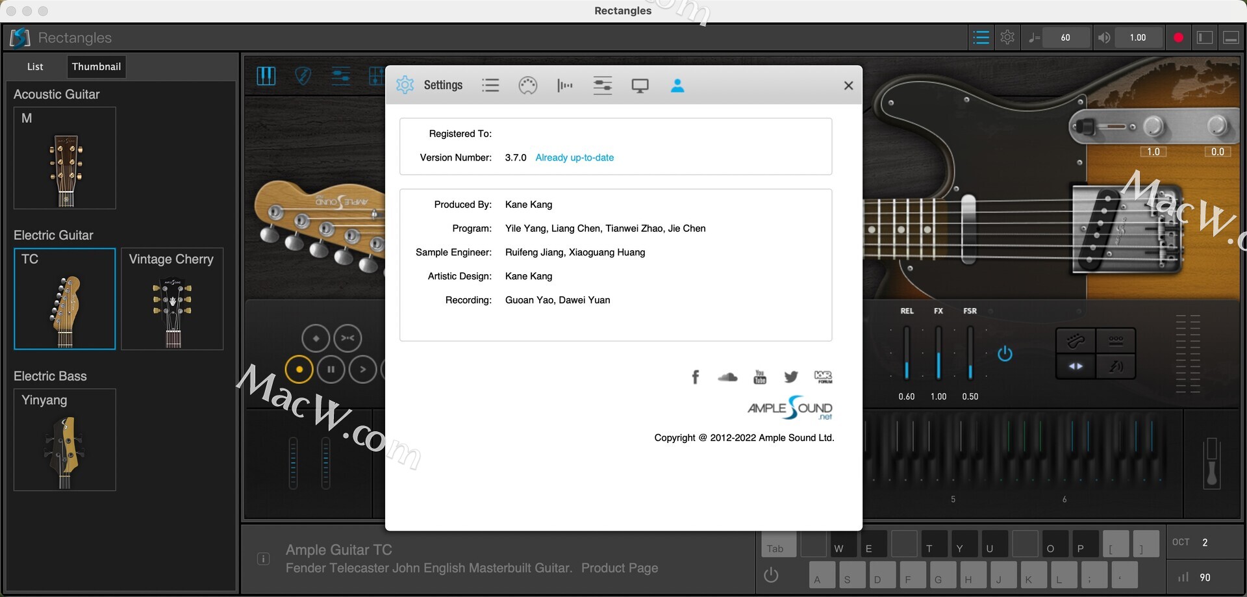Click the sustain pedal icon

[x=1212, y=463]
